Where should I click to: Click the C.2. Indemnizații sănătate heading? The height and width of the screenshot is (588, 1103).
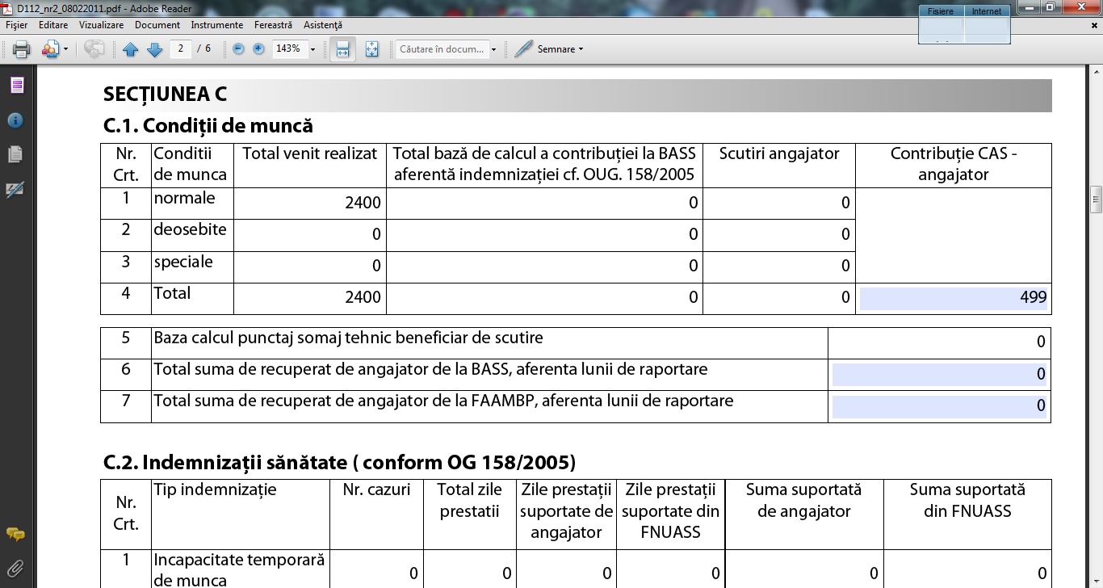340,463
